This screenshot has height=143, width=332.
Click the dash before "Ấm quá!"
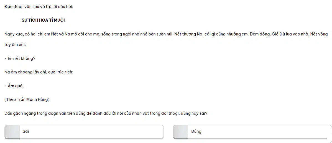(5, 86)
